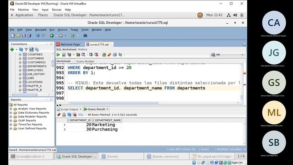Click the red pin icon in Query Result
Image resolution: width=293 pixels, height=165 pixels.
pyautogui.click(x=59, y=115)
